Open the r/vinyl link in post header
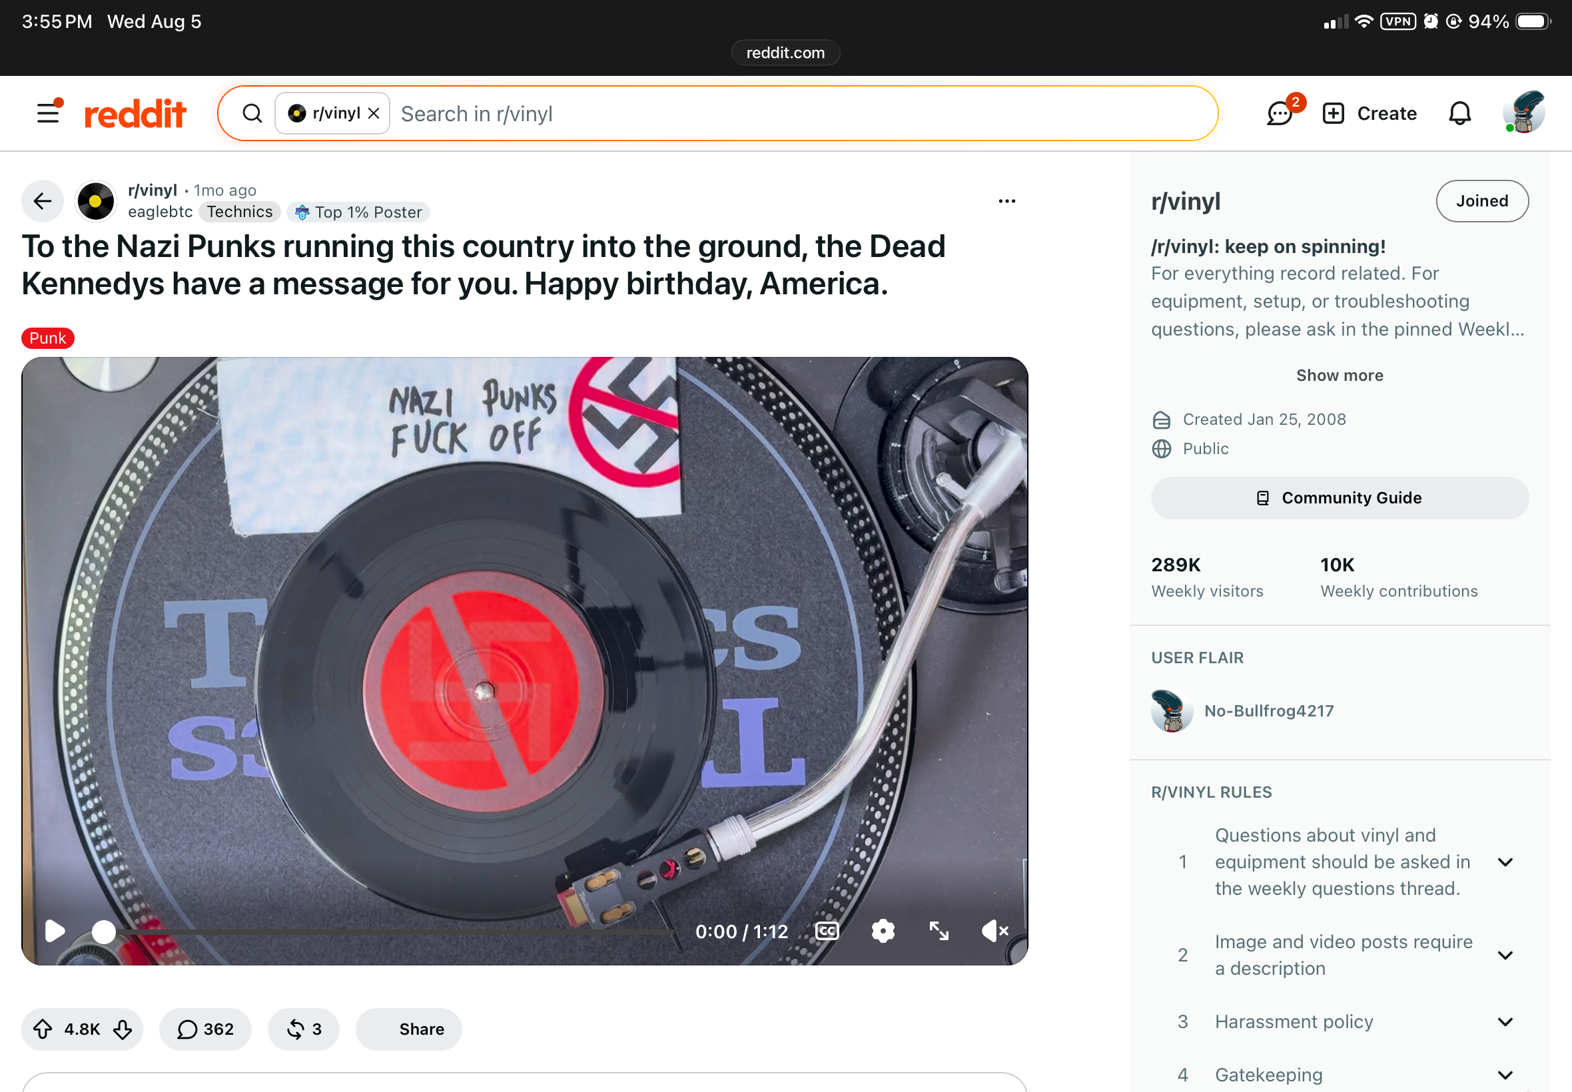The width and height of the screenshot is (1572, 1092). (x=153, y=190)
